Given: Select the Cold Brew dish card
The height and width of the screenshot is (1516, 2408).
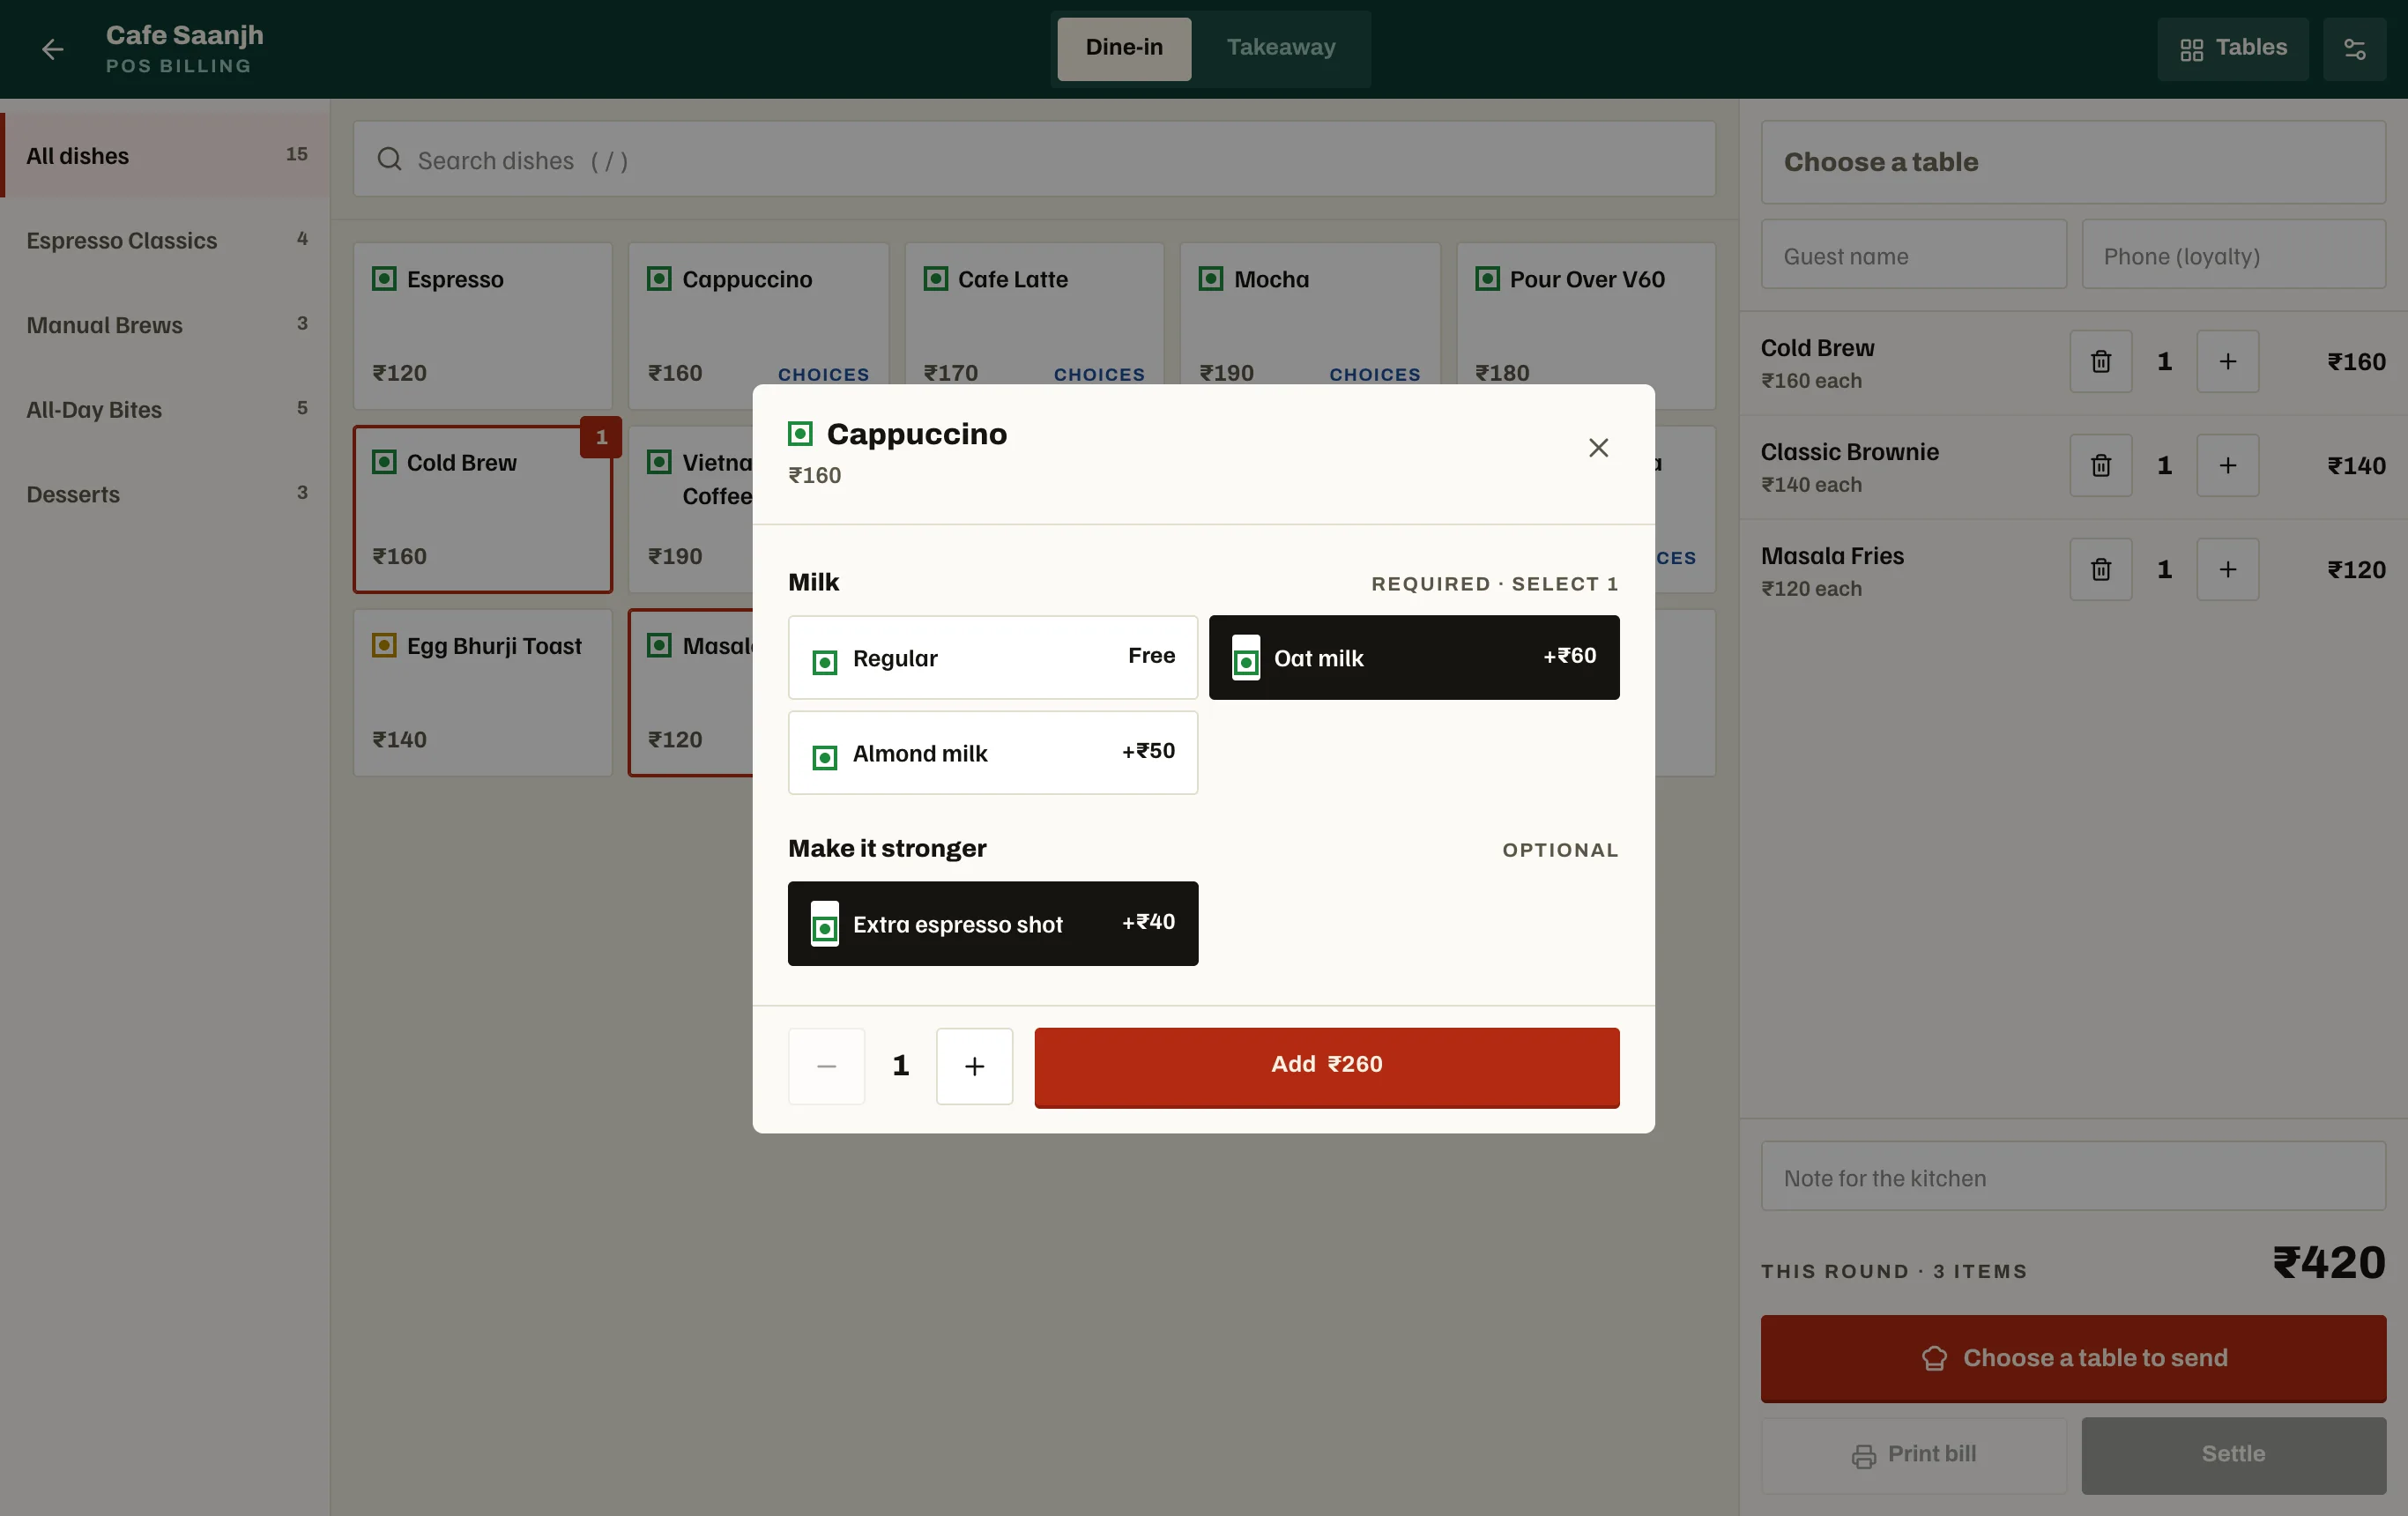Looking at the screenshot, I should 482,509.
